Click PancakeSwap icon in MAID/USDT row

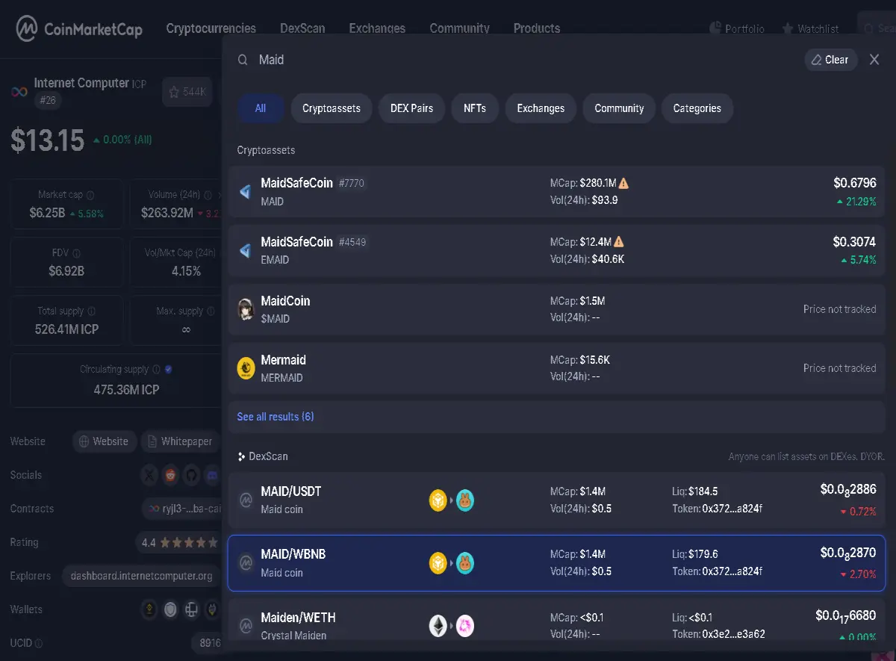465,500
